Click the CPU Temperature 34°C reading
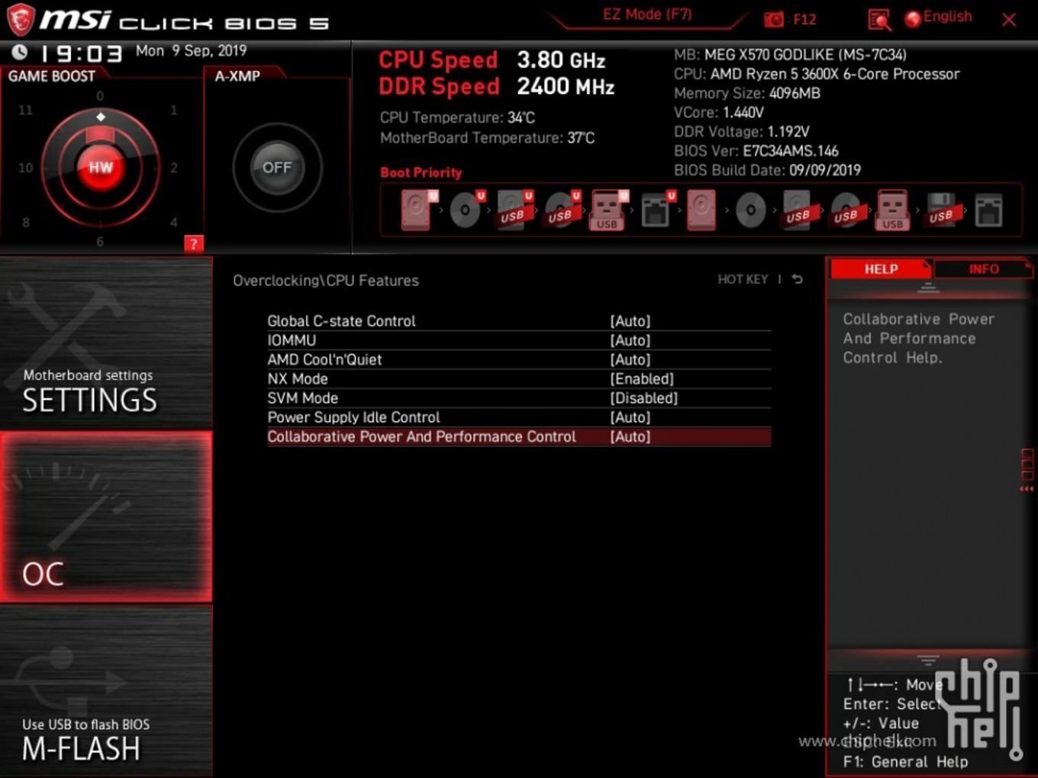The height and width of the screenshot is (778, 1038). (x=457, y=117)
